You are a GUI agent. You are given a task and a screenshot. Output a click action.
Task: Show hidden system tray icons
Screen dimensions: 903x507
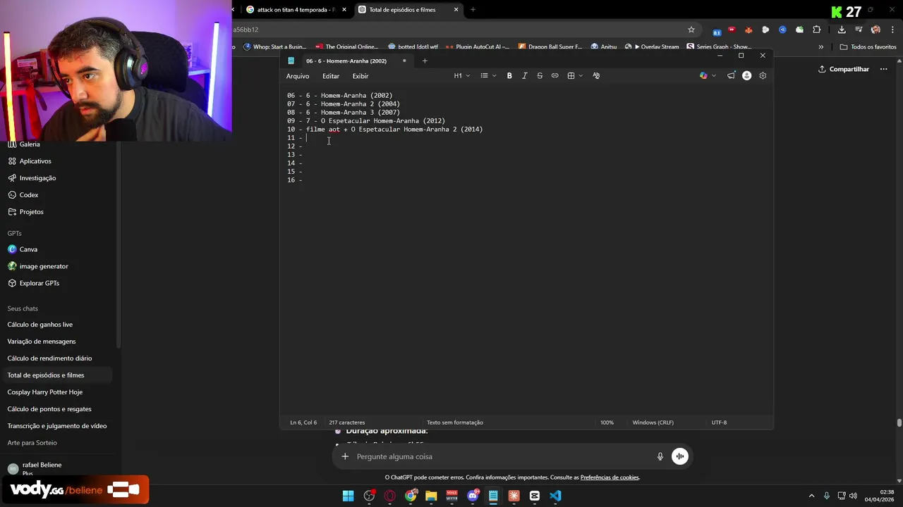point(811,496)
